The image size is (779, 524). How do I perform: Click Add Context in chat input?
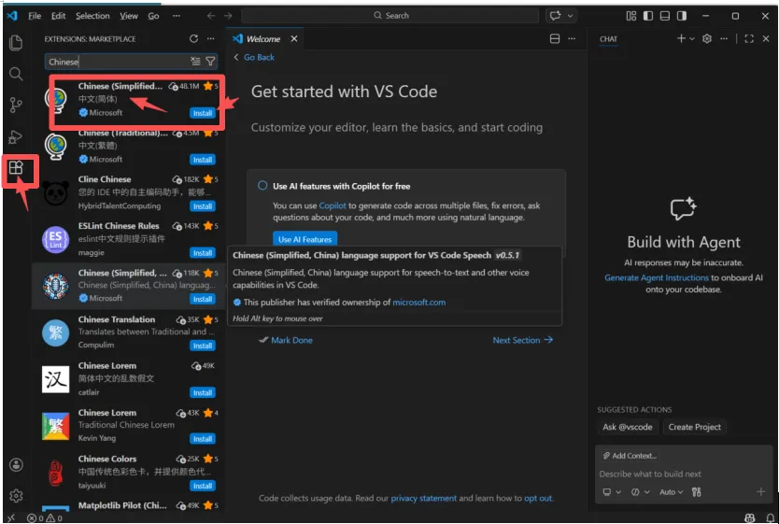(x=630, y=456)
